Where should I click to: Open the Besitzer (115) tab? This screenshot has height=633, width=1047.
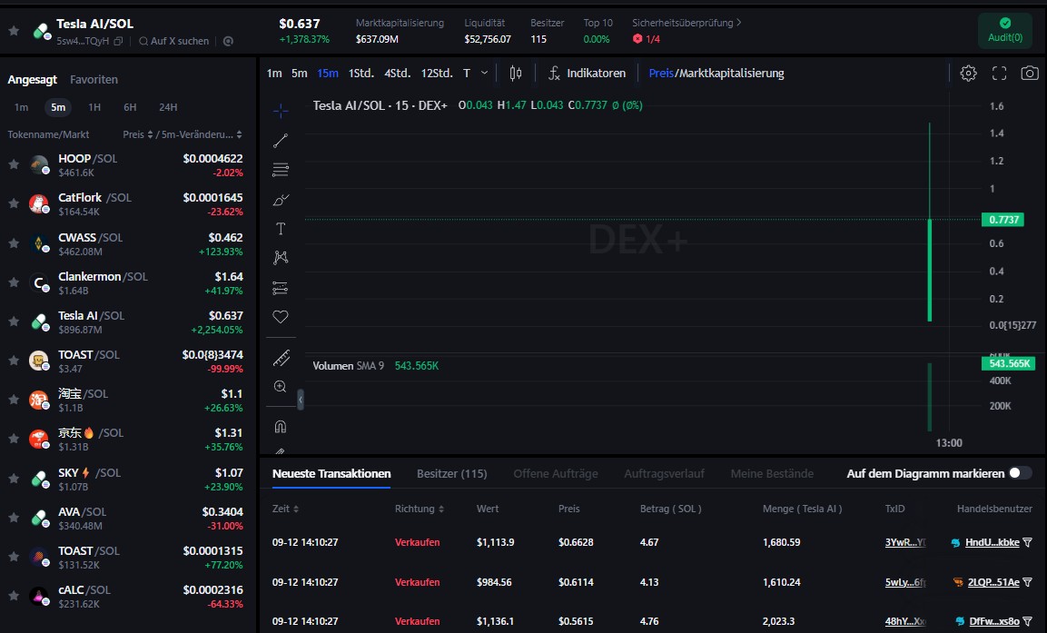click(451, 473)
